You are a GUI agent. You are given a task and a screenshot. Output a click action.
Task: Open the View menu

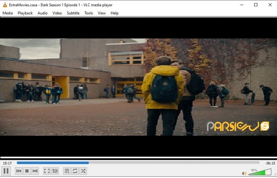[102, 13]
